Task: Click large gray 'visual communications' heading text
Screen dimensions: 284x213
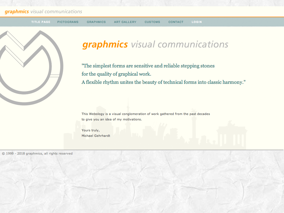Action: point(179,44)
